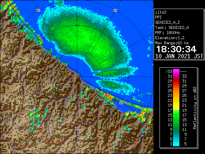Screen dimensions: 205x154
Task: Click the '60' ring label at lower-left
Action: (38, 144)
